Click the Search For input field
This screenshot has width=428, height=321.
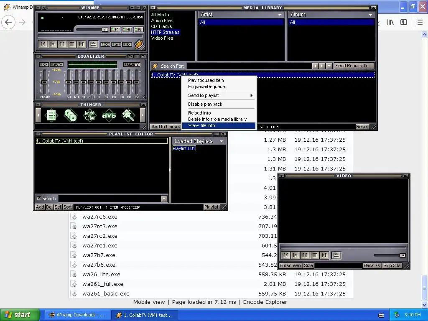(249, 66)
